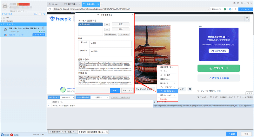Click the gift icon in the title bar

[234, 3]
